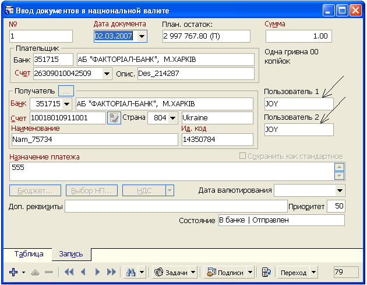The height and width of the screenshot is (285, 367).
Task: Click the НДС dropdown arrow
Action: (170, 190)
